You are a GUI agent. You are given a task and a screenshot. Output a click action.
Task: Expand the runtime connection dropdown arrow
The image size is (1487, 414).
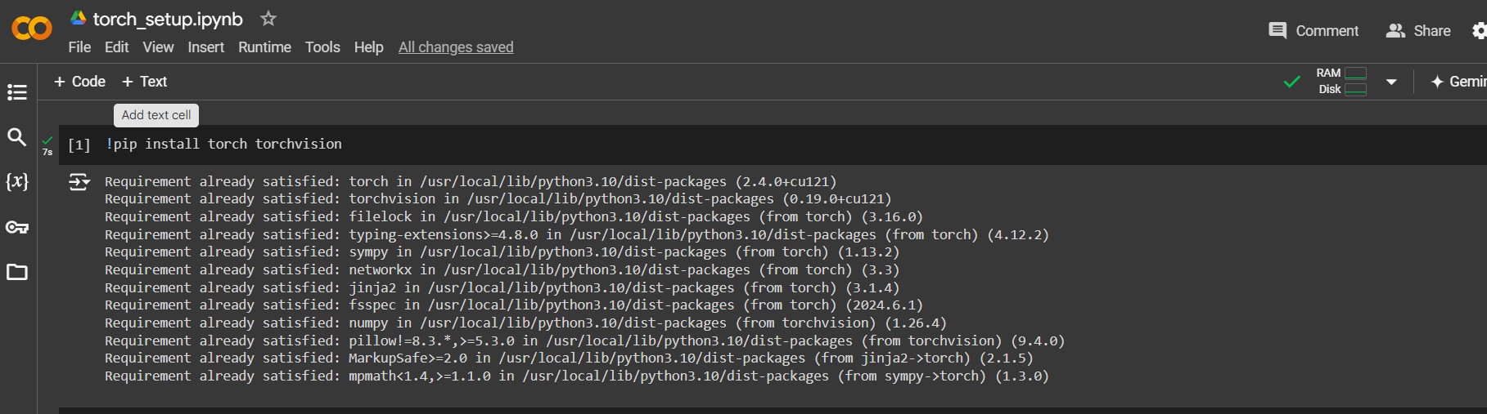click(x=1391, y=82)
